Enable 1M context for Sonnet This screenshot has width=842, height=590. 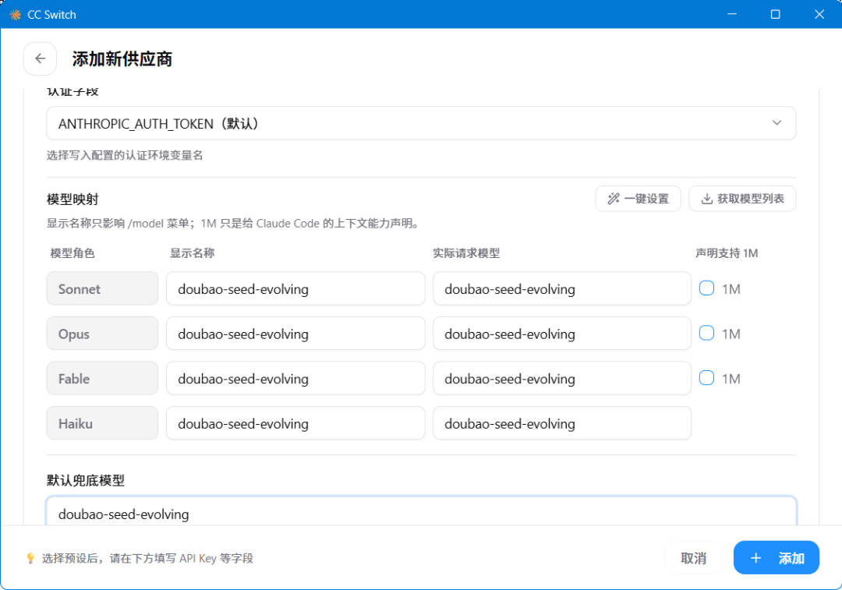(x=706, y=288)
